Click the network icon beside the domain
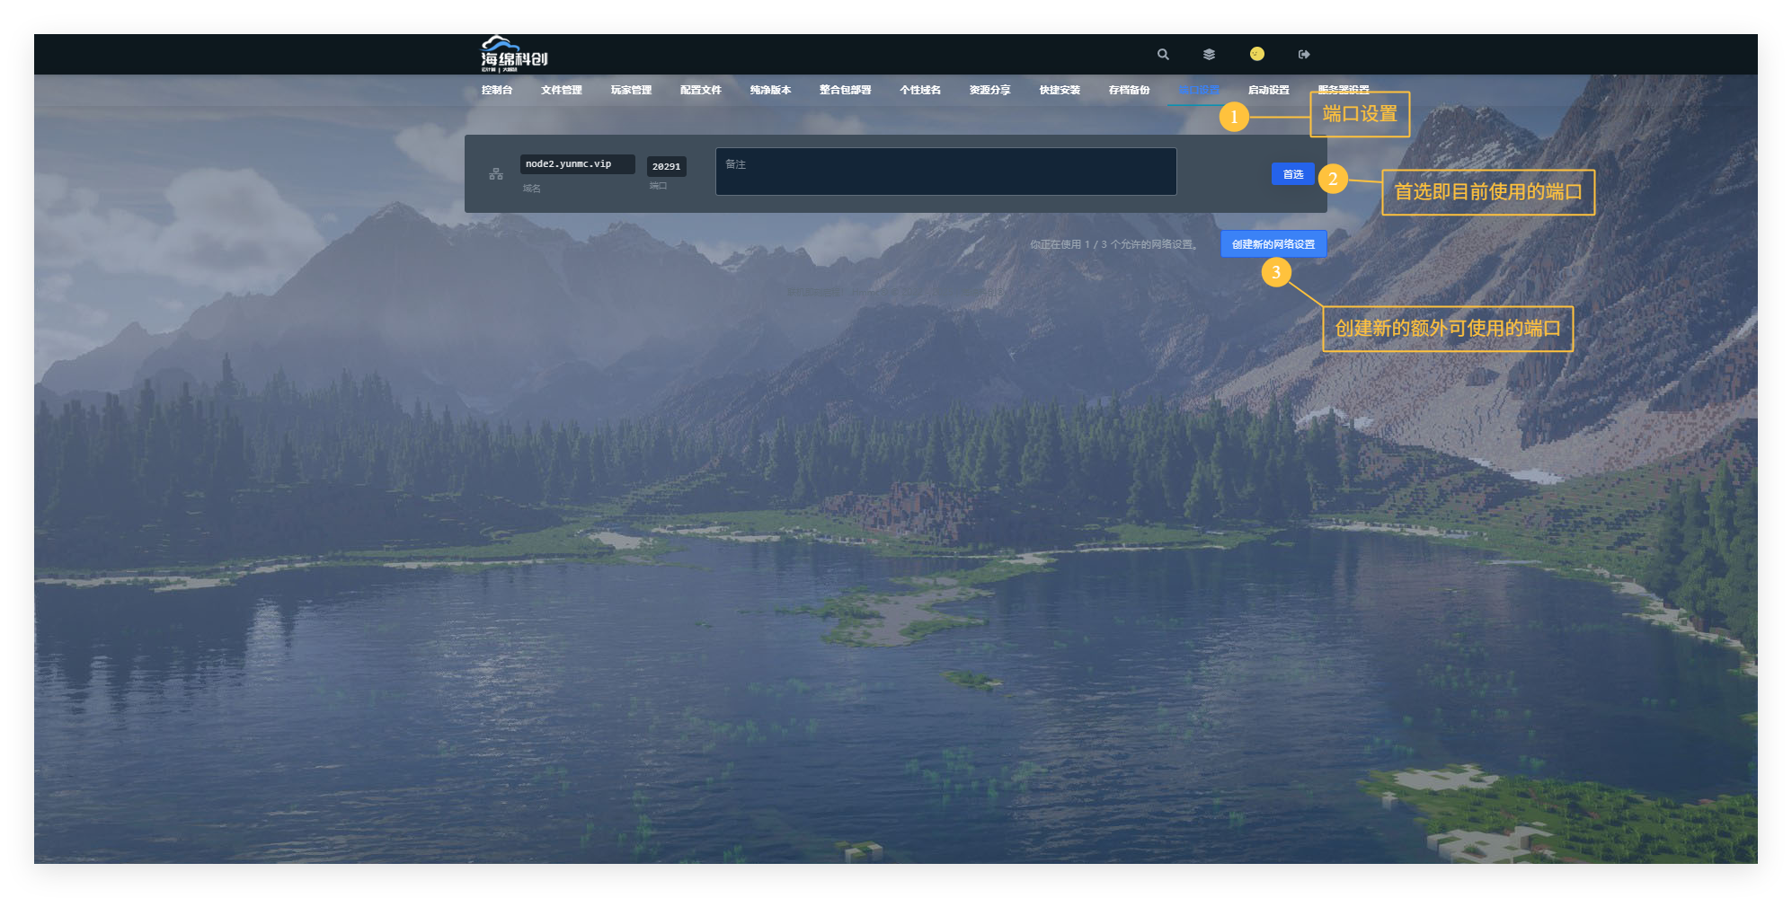Screen dimensions: 1792x898 pyautogui.click(x=496, y=173)
